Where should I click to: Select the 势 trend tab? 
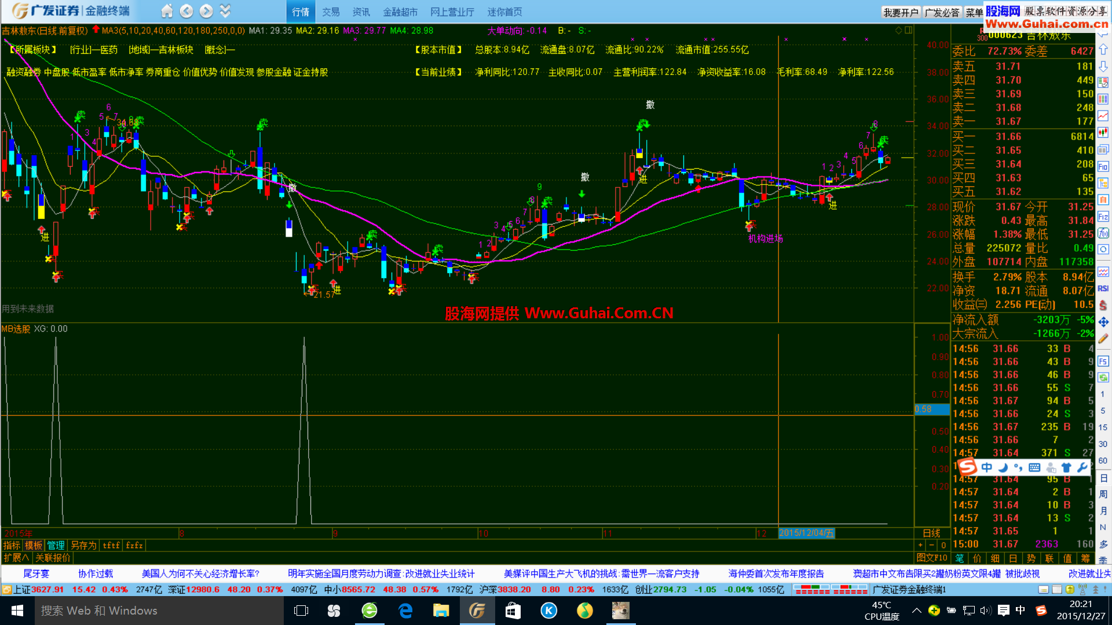point(1031,558)
